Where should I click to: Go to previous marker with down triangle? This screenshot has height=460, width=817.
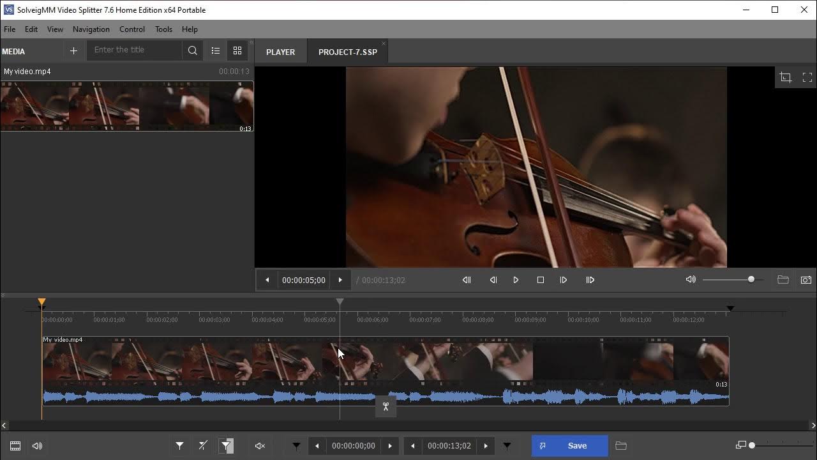(x=296, y=446)
